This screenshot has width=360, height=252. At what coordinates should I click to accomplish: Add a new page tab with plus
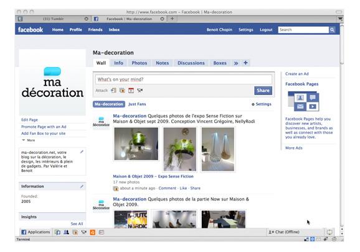(x=245, y=63)
